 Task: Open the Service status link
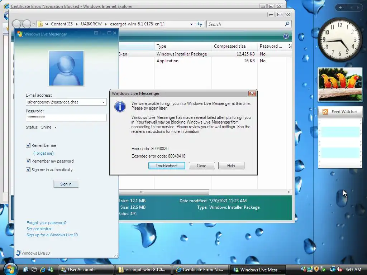point(39,229)
